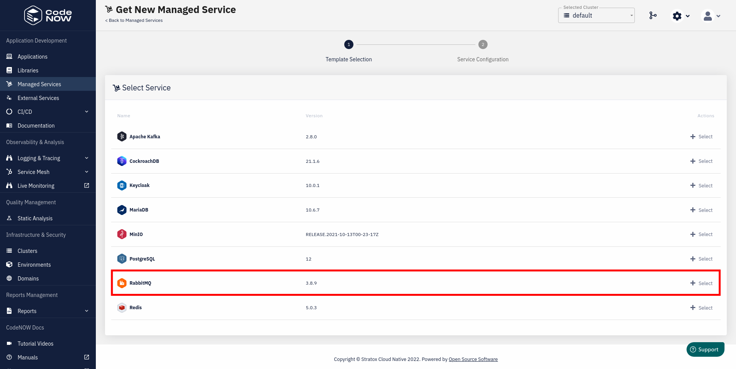
Task: Click the RabbitMQ orange icon
Action: (x=122, y=283)
